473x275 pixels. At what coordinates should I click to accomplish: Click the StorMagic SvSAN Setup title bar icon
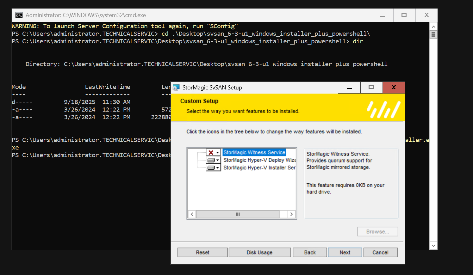click(176, 88)
